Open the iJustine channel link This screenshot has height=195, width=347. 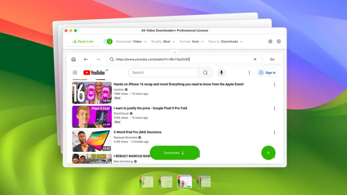click(119, 90)
